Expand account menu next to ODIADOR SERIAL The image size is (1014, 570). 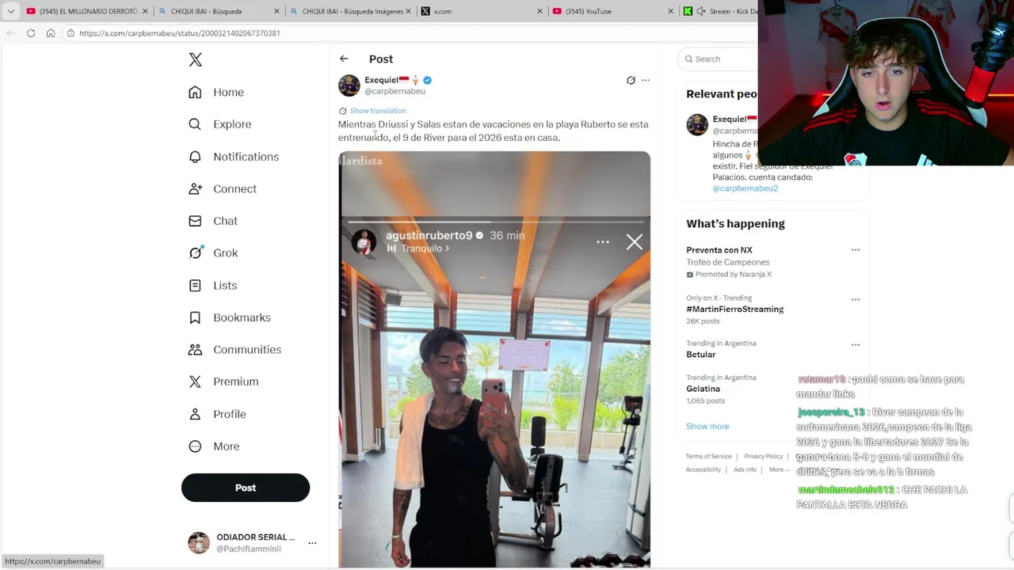point(312,543)
